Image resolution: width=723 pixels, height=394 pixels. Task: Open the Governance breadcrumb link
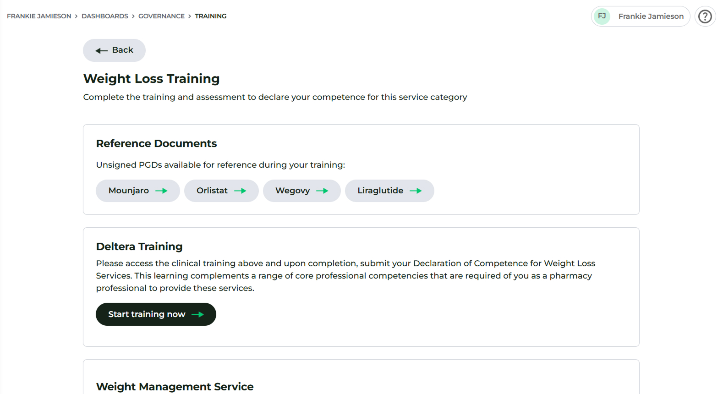click(x=161, y=16)
